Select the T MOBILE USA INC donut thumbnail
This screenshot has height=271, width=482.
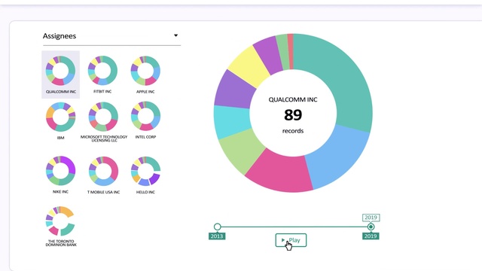pos(103,171)
